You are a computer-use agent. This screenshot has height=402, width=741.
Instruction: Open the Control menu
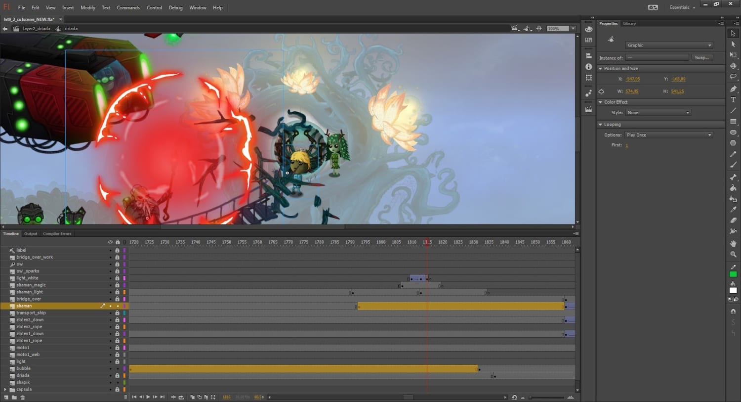tap(155, 8)
